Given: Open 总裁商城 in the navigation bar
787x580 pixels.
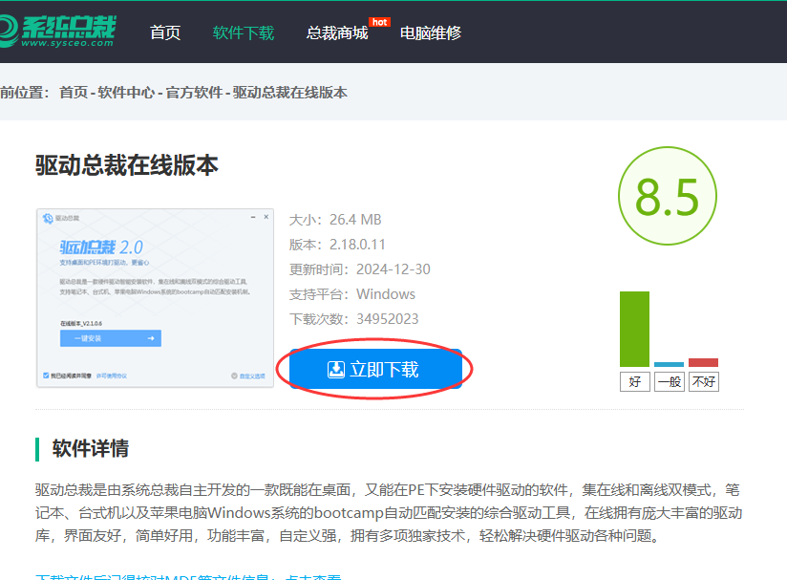Looking at the screenshot, I should [x=336, y=32].
